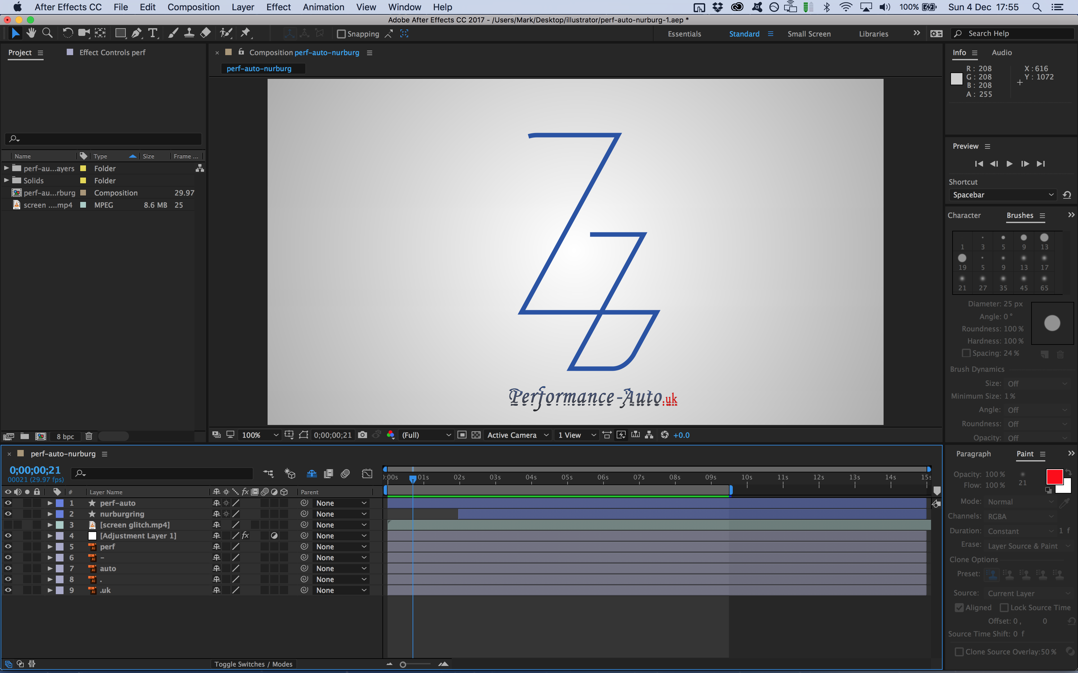The image size is (1078, 673).
Task: Hide the perf-auto layer with eye icon
Action: [x=8, y=503]
